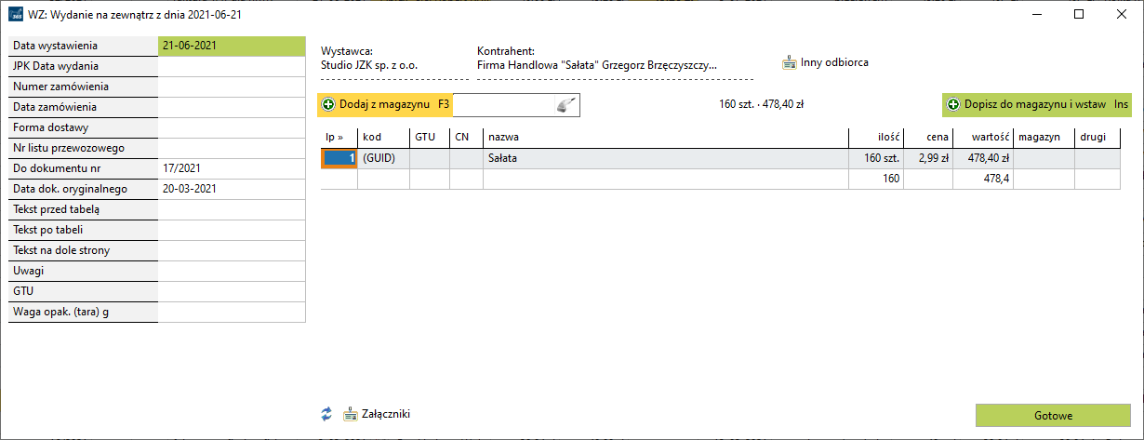The width and height of the screenshot is (1144, 440).
Task: Click the app icon in the title bar
Action: coord(16,15)
